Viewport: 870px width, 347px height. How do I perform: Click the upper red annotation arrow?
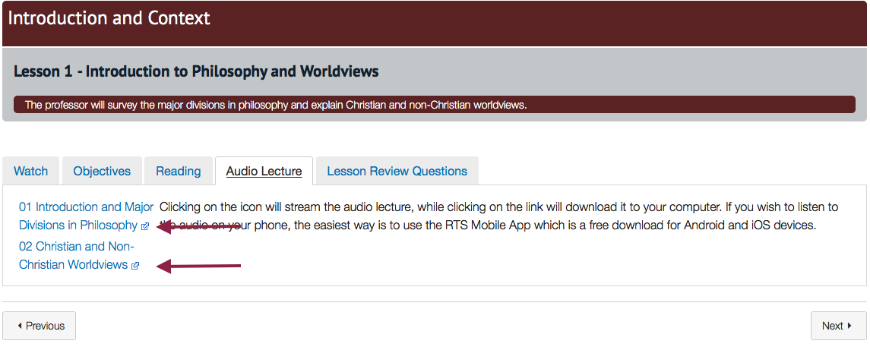click(x=201, y=226)
